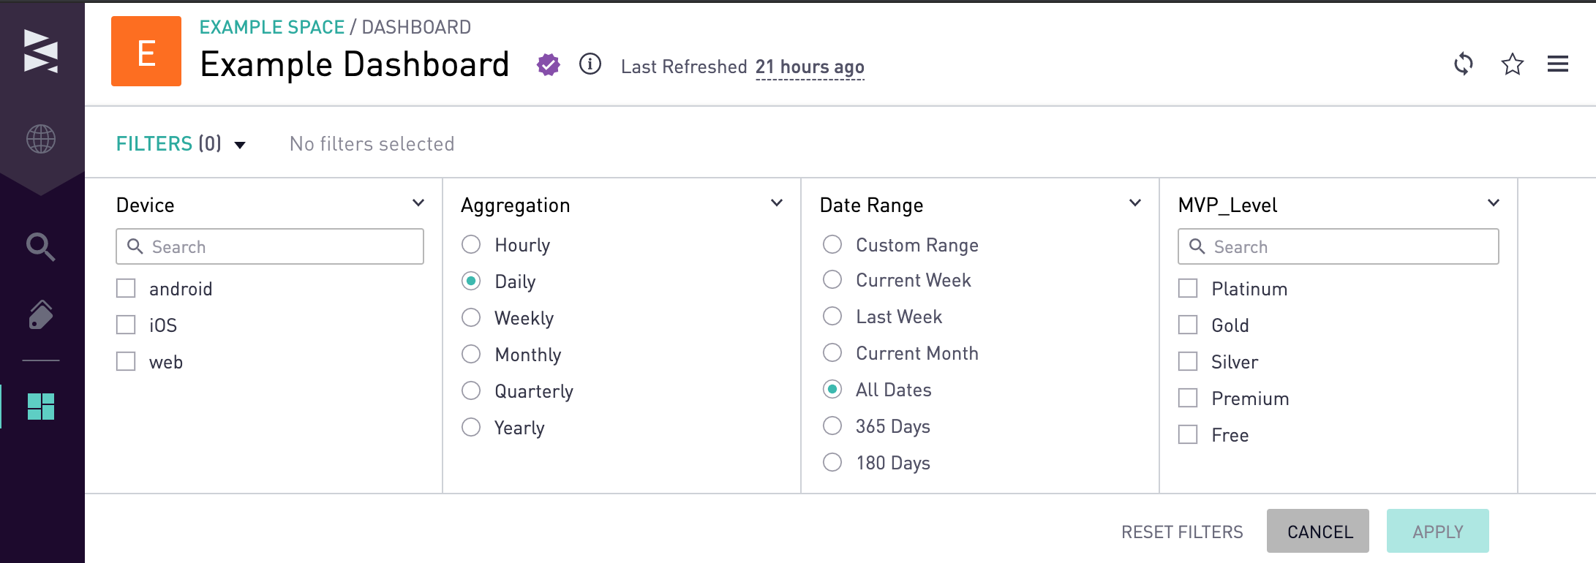Select Monthly aggregation
The width and height of the screenshot is (1596, 563).
pyautogui.click(x=472, y=355)
